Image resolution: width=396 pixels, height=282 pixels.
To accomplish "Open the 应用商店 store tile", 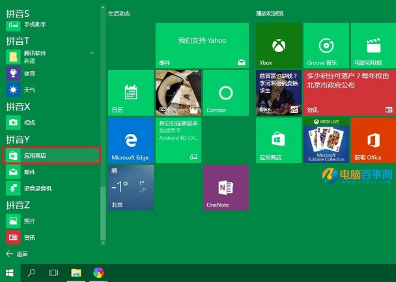I will click(x=279, y=140).
